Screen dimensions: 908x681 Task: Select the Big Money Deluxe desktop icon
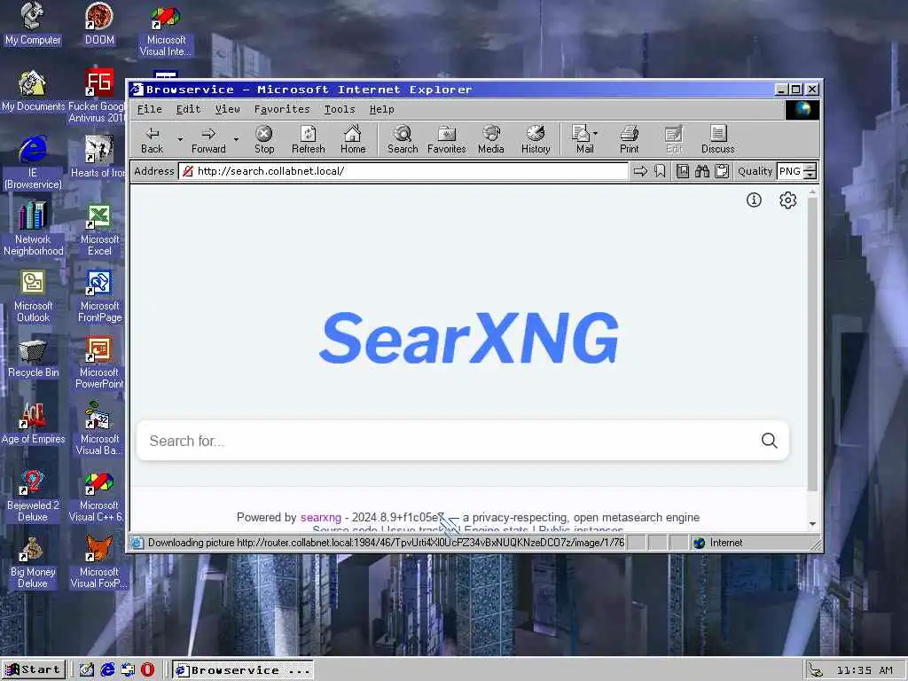click(x=33, y=562)
